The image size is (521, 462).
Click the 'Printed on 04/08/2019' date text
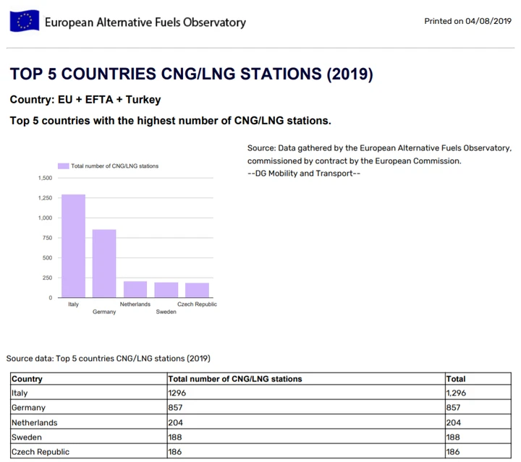468,21
